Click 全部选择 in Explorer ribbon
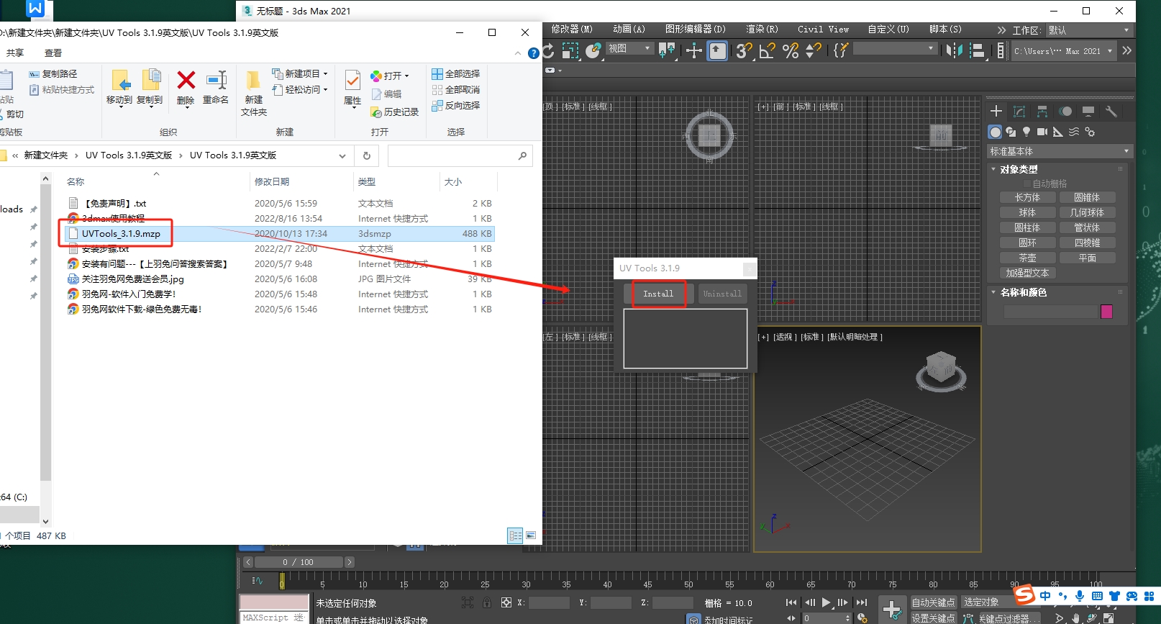The height and width of the screenshot is (624, 1161). click(x=455, y=73)
